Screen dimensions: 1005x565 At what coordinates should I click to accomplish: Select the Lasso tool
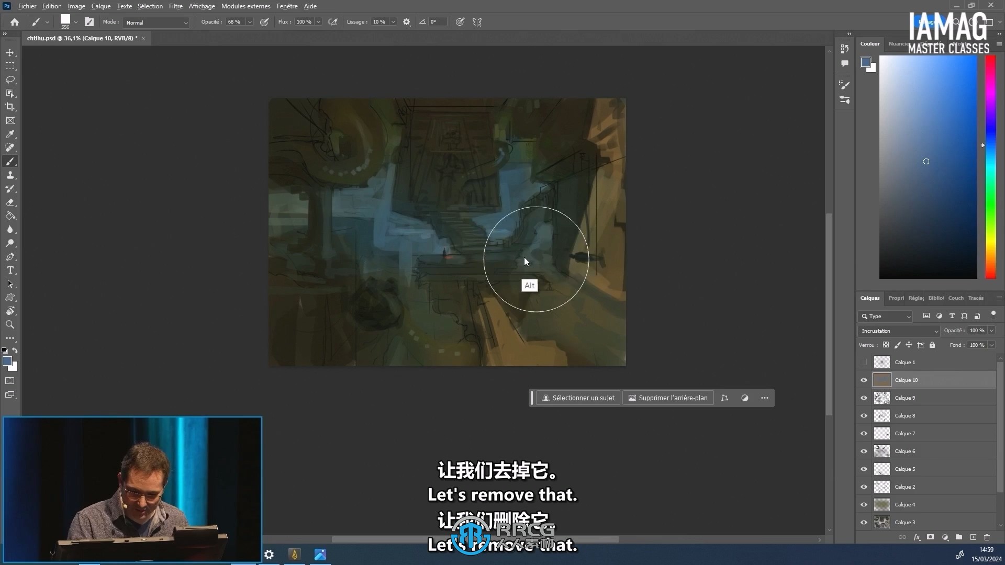tap(10, 80)
